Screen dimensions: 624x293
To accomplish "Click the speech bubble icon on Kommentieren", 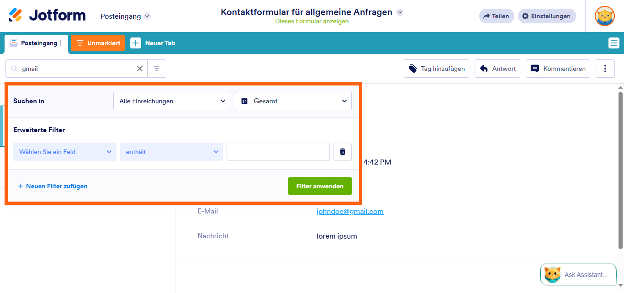I will point(534,68).
